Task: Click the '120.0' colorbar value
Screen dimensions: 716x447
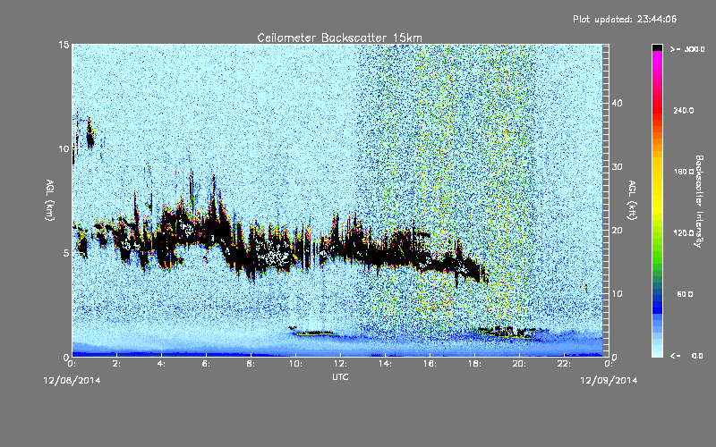Action: [x=684, y=232]
